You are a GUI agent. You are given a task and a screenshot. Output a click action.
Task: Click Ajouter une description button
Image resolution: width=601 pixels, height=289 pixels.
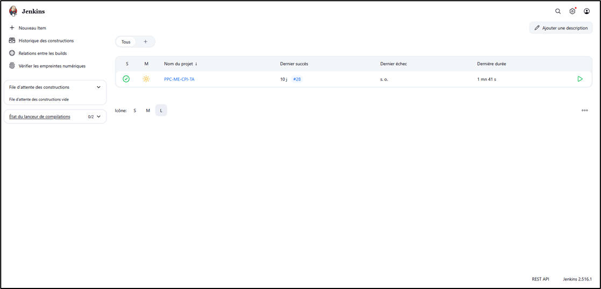coord(561,28)
